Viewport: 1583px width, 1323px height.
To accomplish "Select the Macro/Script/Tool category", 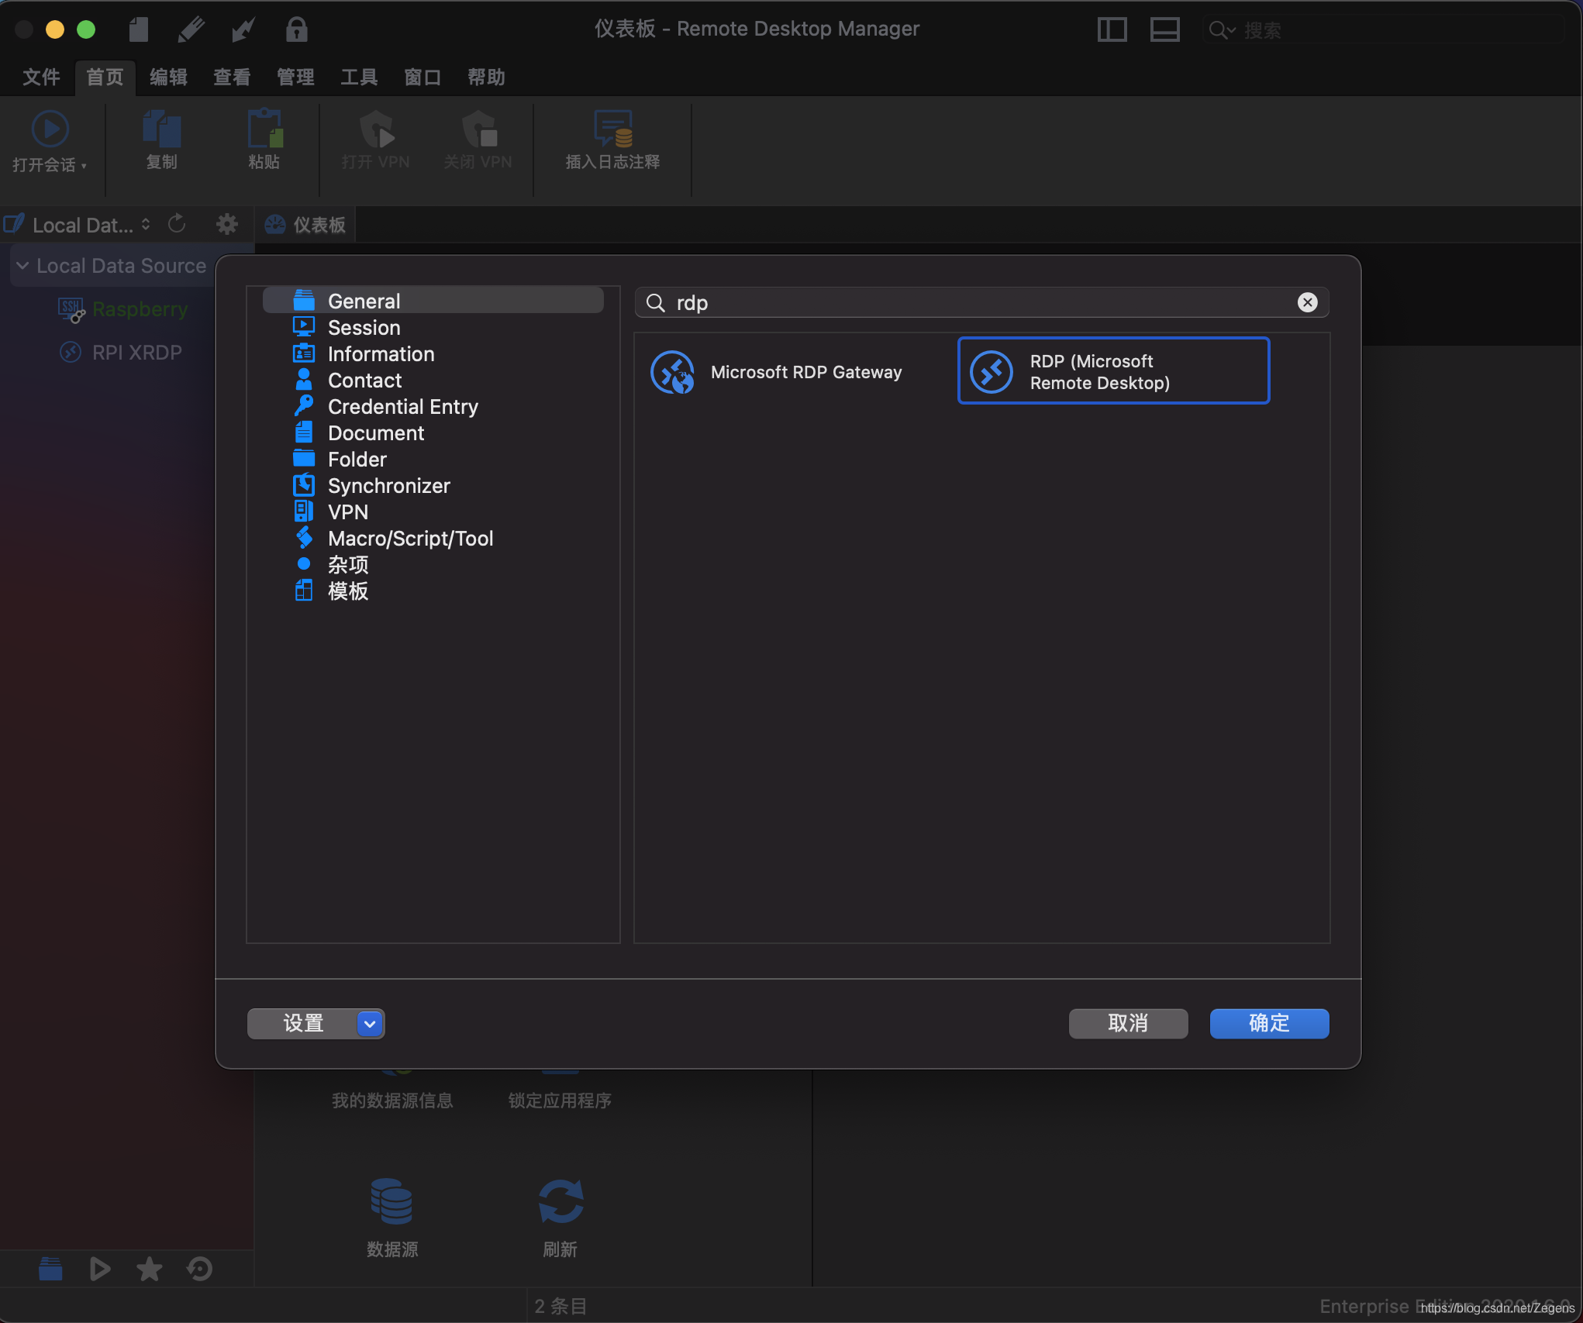I will click(x=433, y=538).
